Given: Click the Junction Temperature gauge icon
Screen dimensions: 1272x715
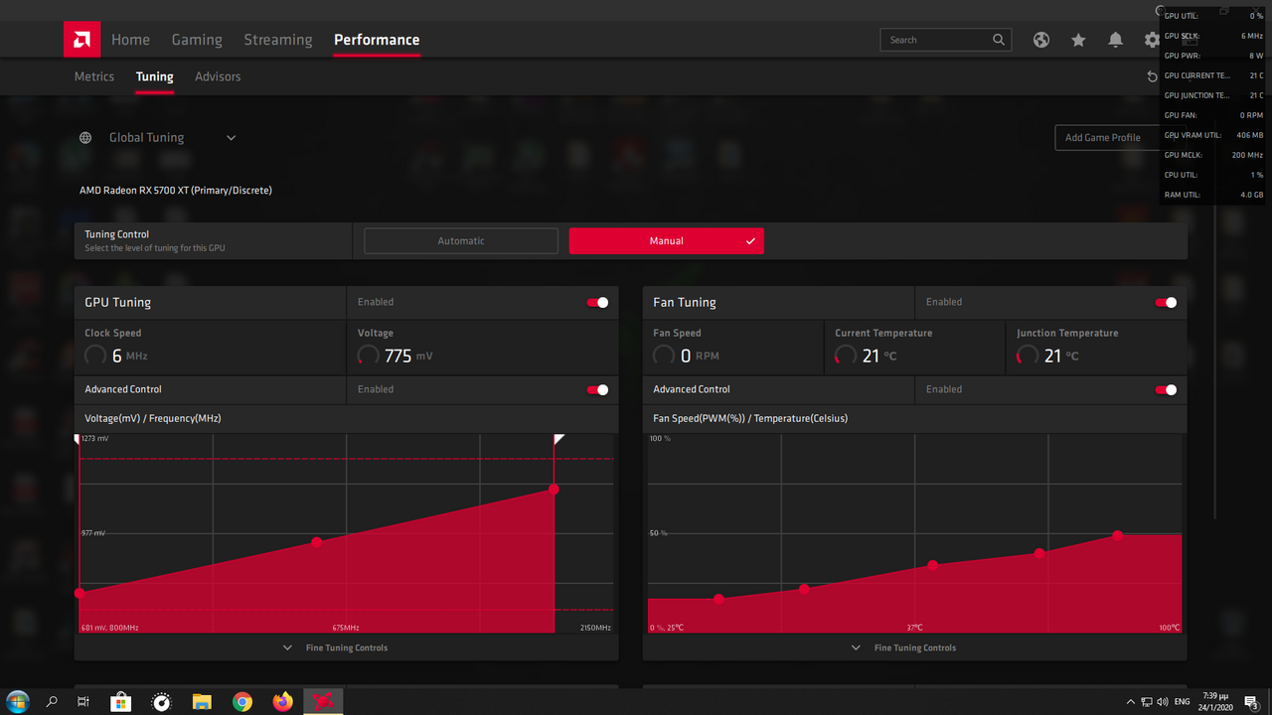Looking at the screenshot, I should click(x=1028, y=356).
